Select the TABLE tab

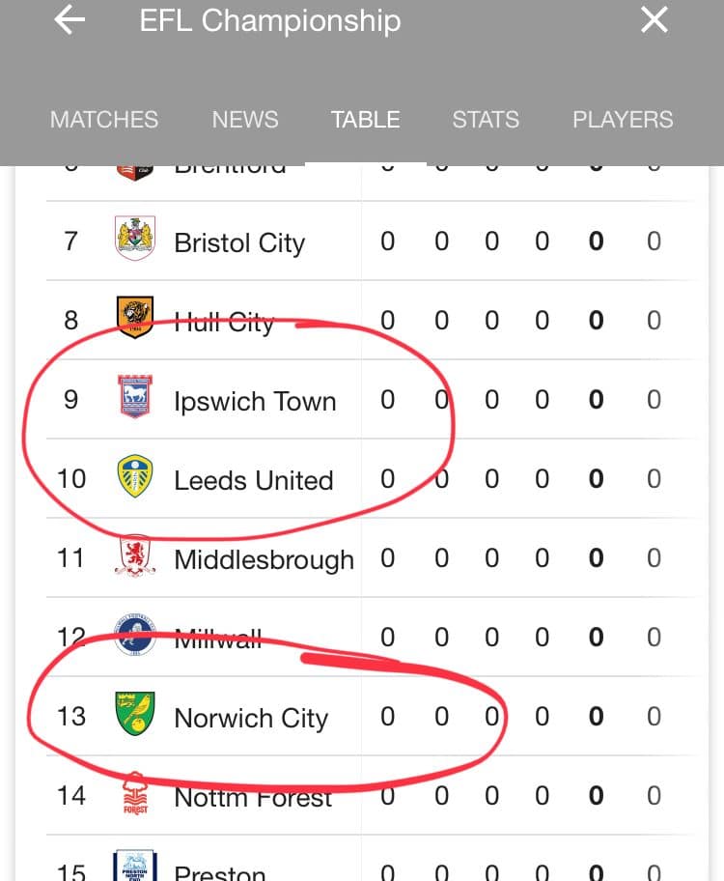tap(365, 120)
